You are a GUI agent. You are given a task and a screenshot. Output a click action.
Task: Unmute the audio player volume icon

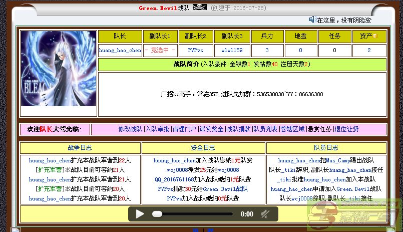click(265, 214)
